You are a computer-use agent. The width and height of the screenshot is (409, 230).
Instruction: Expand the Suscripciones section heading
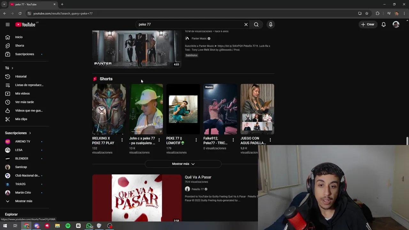[18, 133]
